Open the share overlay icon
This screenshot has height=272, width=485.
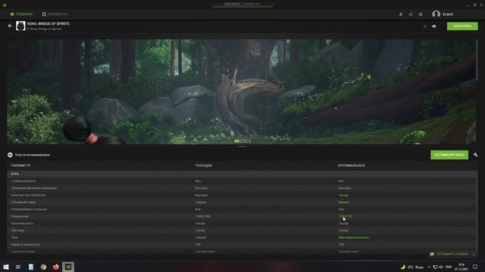click(411, 14)
